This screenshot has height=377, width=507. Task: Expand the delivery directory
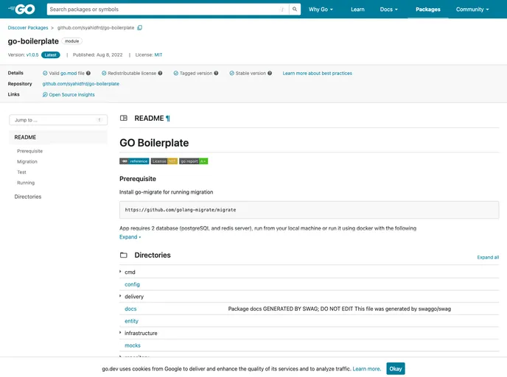coord(120,296)
